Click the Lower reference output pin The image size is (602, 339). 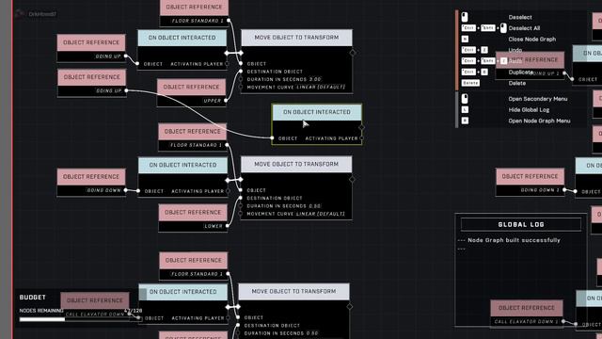coord(228,226)
